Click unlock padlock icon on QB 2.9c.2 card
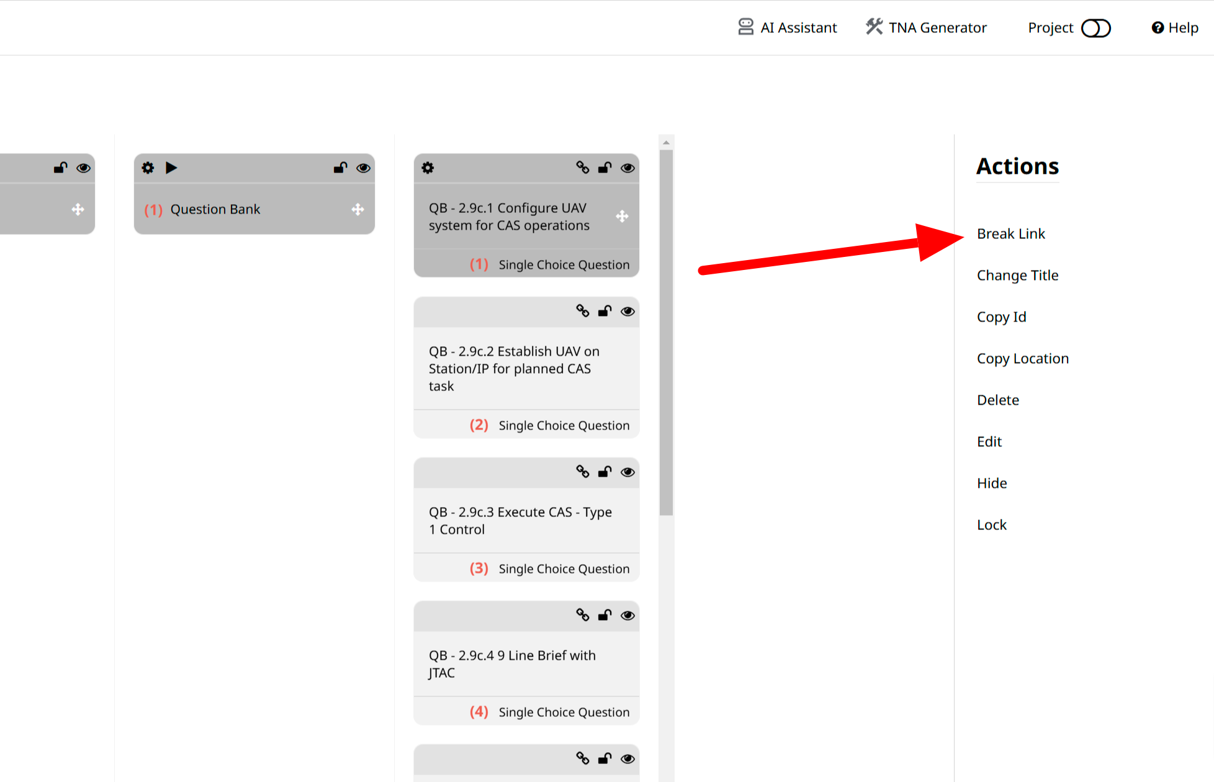 (605, 311)
